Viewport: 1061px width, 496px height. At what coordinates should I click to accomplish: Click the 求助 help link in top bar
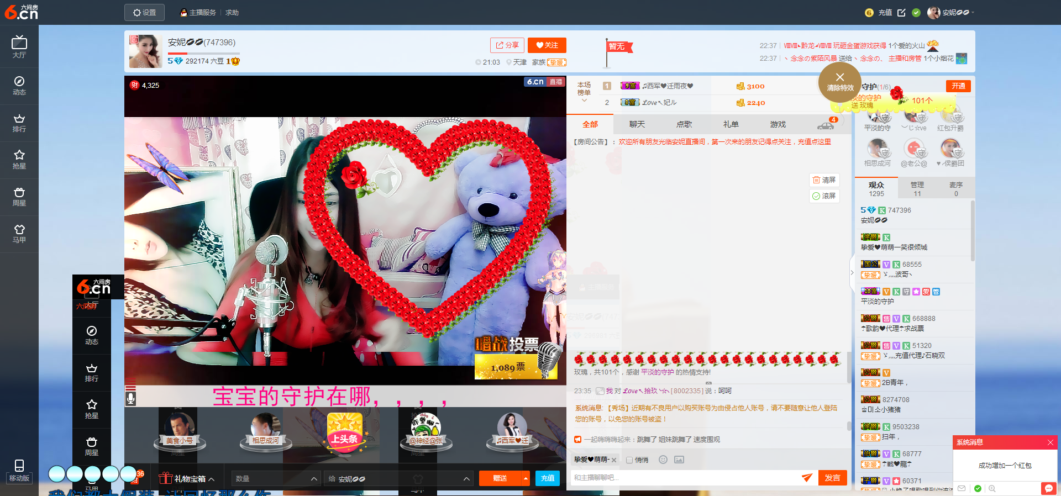click(232, 12)
